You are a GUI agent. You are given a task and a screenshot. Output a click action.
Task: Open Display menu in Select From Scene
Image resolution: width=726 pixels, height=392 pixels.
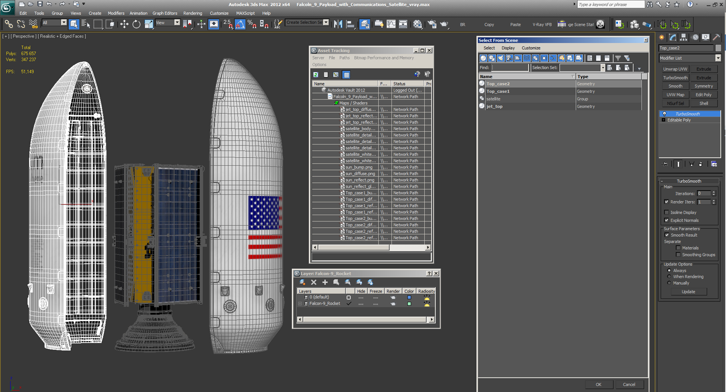point(508,48)
